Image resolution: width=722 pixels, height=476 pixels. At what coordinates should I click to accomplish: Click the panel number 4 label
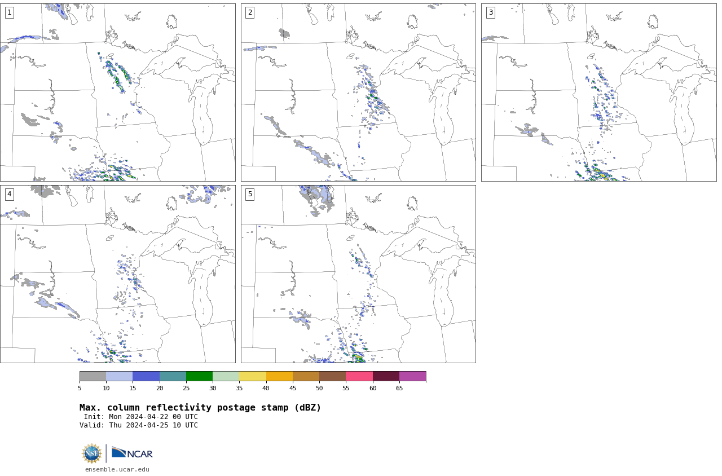click(x=10, y=194)
